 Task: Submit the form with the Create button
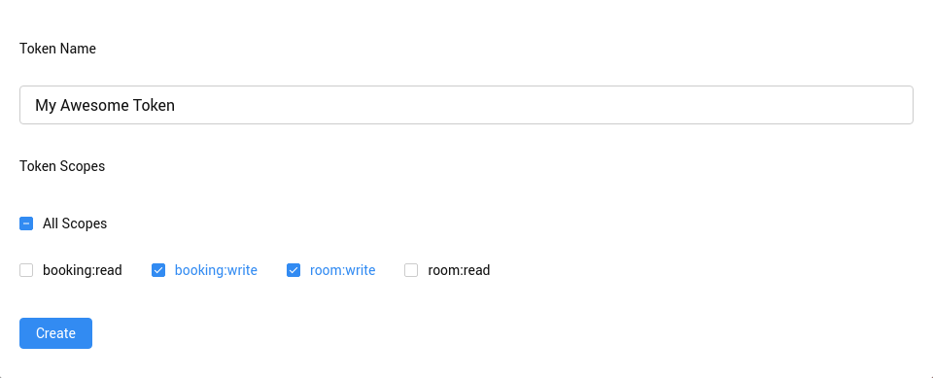point(56,333)
